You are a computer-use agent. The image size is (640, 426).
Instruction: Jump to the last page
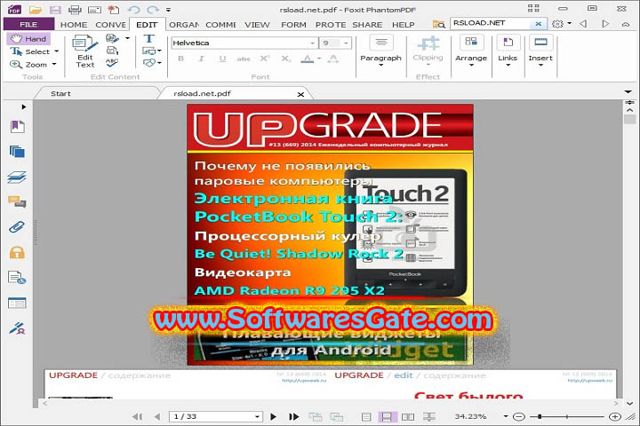293,416
